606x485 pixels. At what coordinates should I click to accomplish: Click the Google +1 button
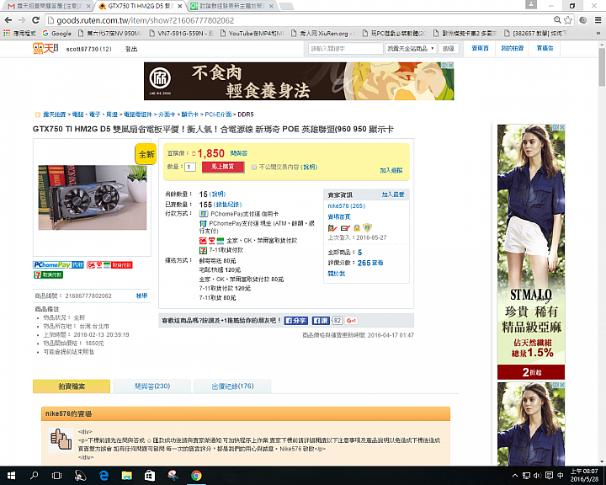pyautogui.click(x=351, y=321)
